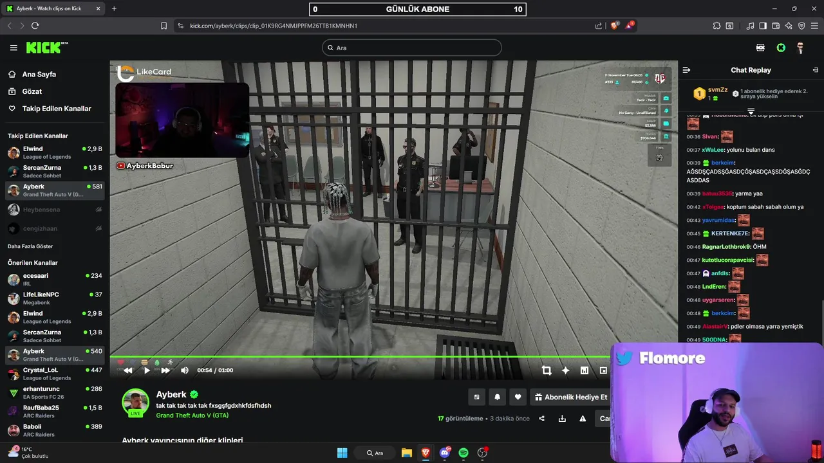Toggle picture-in-picture mode icon in player
Screen dimensions: 824x463
pos(603,370)
